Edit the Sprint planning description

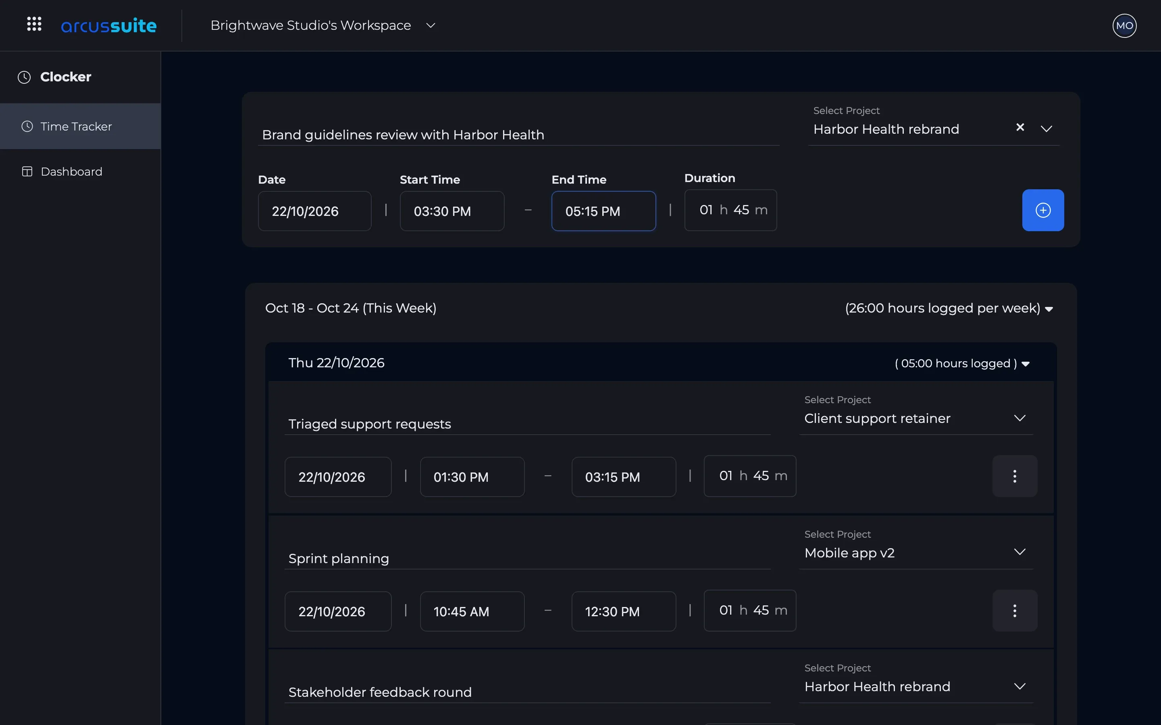pos(527,558)
